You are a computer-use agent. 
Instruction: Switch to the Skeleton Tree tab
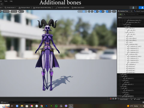pyautogui.click(x=124, y=11)
